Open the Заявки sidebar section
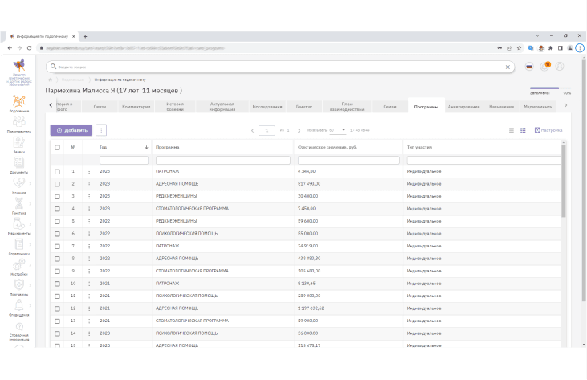 (18, 145)
